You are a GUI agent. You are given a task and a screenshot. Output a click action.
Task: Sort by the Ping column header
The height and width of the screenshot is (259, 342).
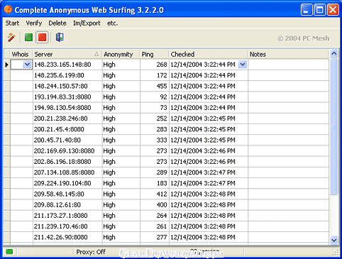[154, 54]
